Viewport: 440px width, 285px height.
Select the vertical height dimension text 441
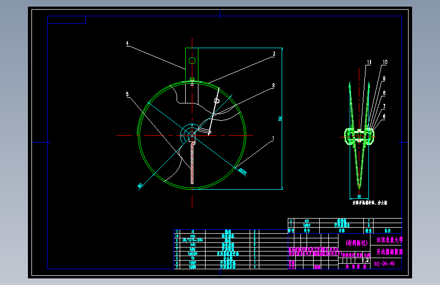point(280,119)
